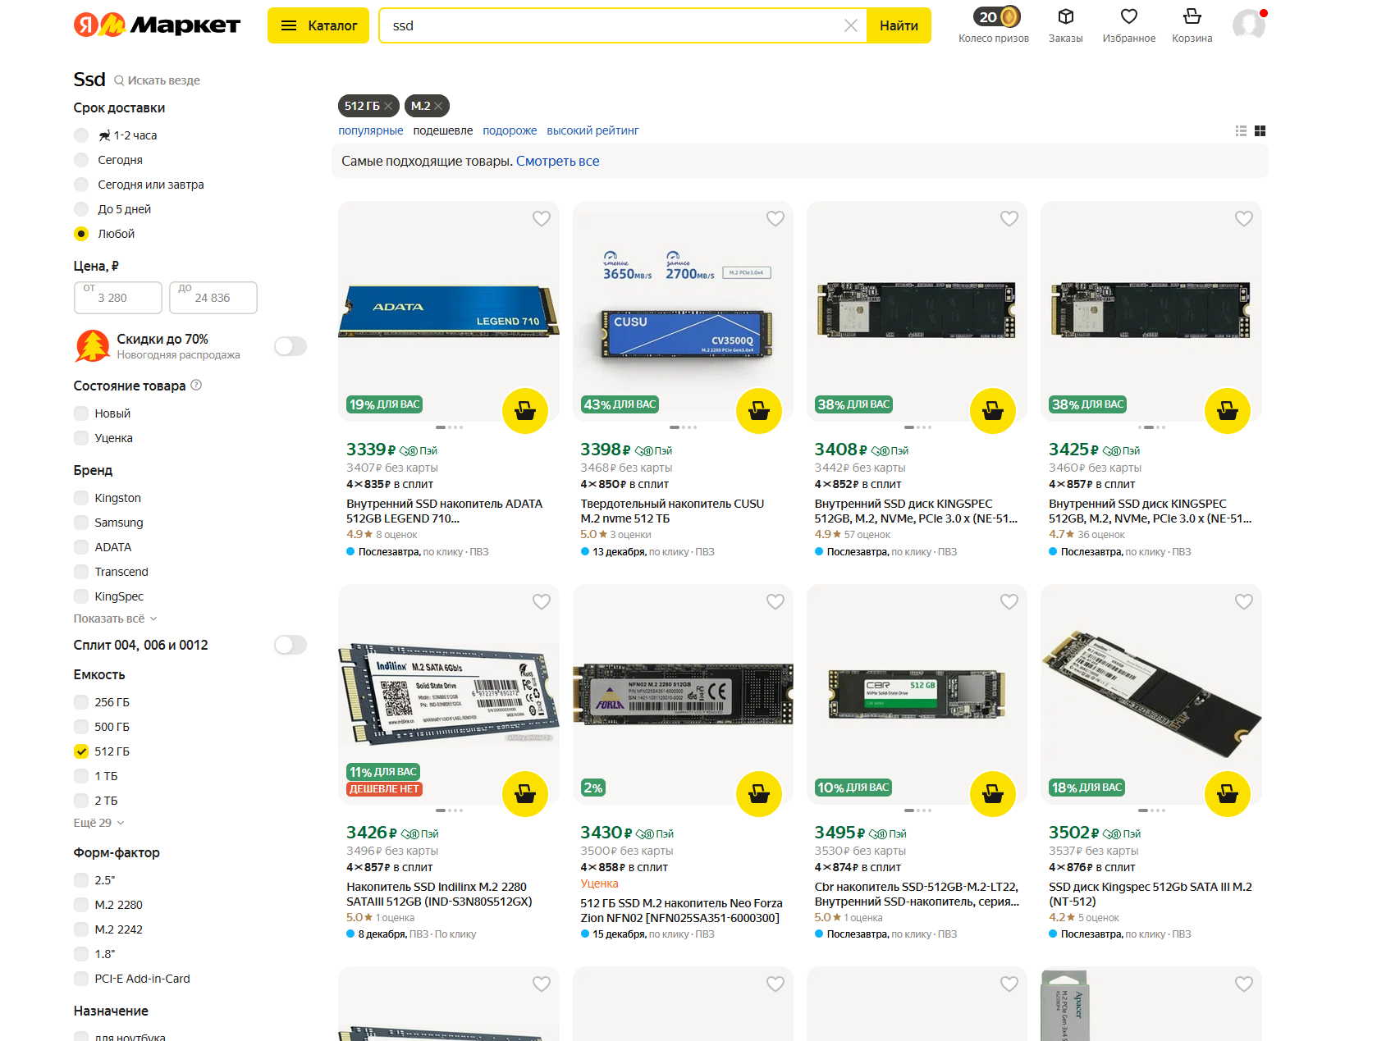Select Сегодня или завтра delivery option
The image size is (1377, 1041).
(81, 185)
